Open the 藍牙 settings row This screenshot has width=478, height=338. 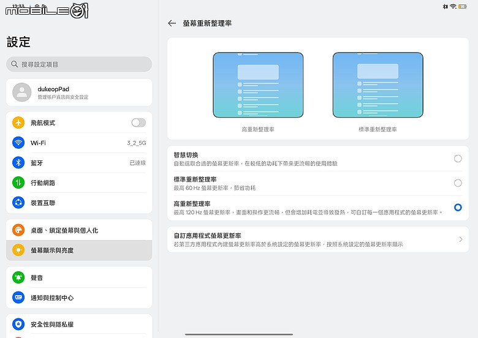pyautogui.click(x=79, y=163)
